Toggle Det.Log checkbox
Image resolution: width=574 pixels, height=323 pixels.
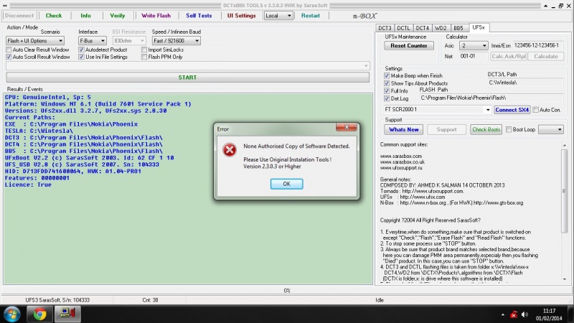(387, 98)
